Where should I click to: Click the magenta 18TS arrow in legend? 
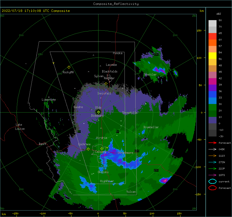pos(212,175)
